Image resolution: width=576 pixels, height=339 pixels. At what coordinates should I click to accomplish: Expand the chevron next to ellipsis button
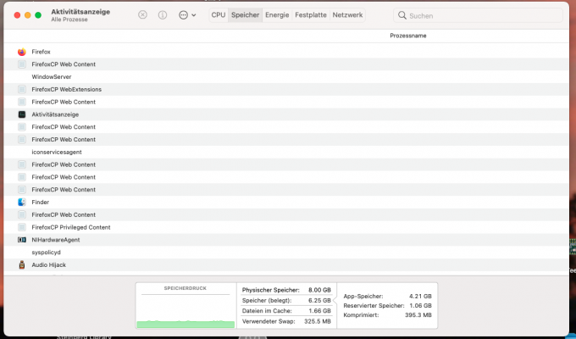tap(194, 15)
